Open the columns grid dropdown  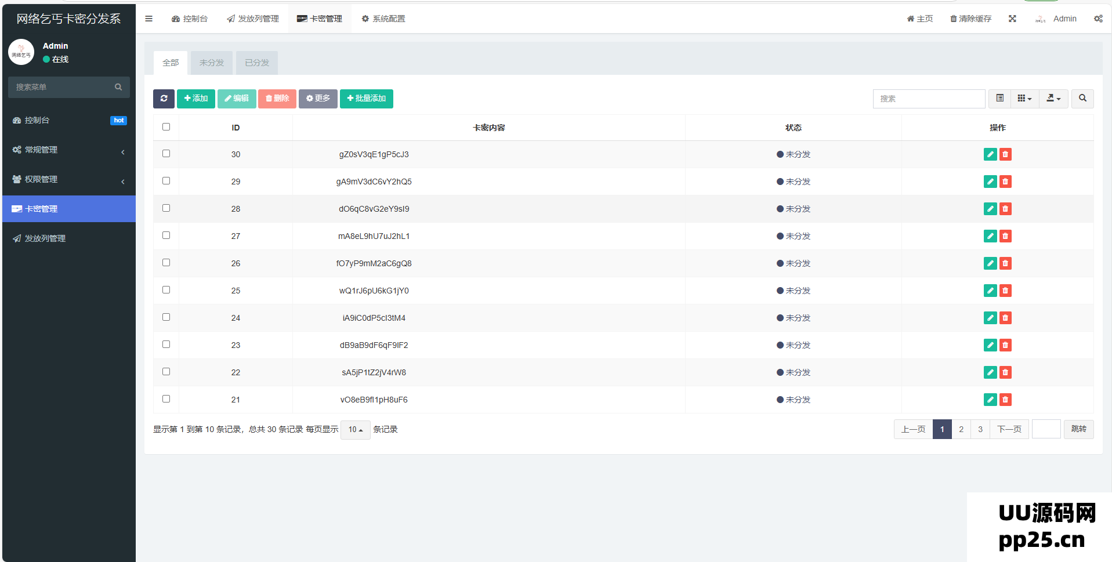coord(1024,99)
